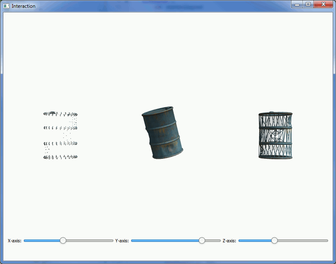Image resolution: width=336 pixels, height=264 pixels.
Task: Close the Interaction window
Action: point(324,5)
